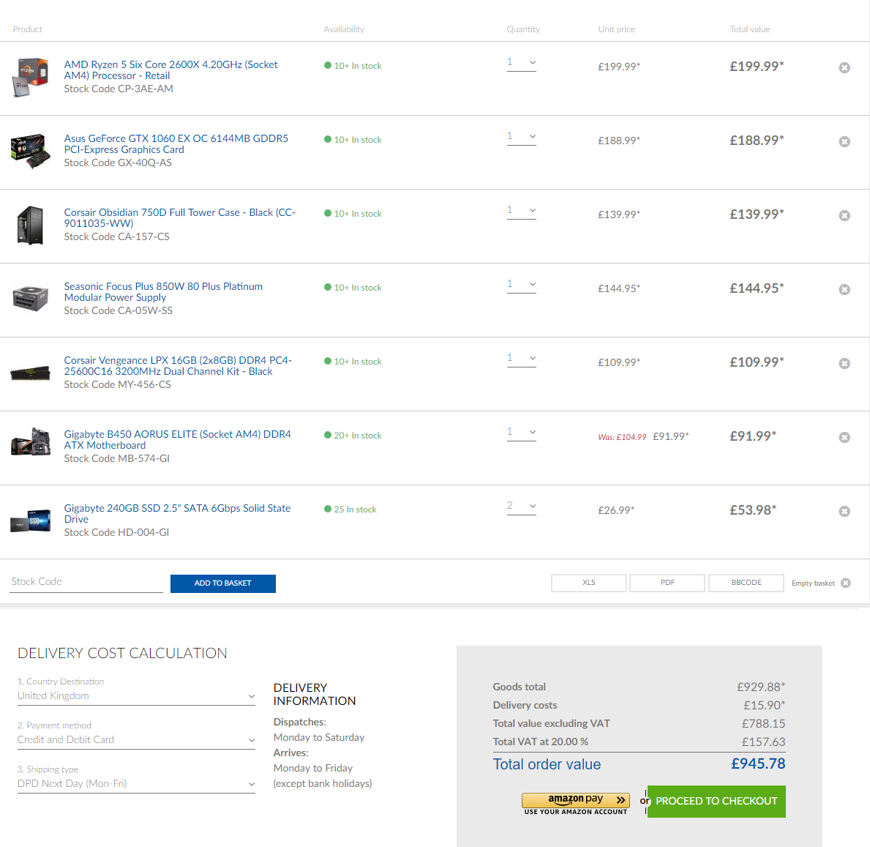Click the Goods total £929.88 value
This screenshot has height=847, width=870.
(761, 687)
